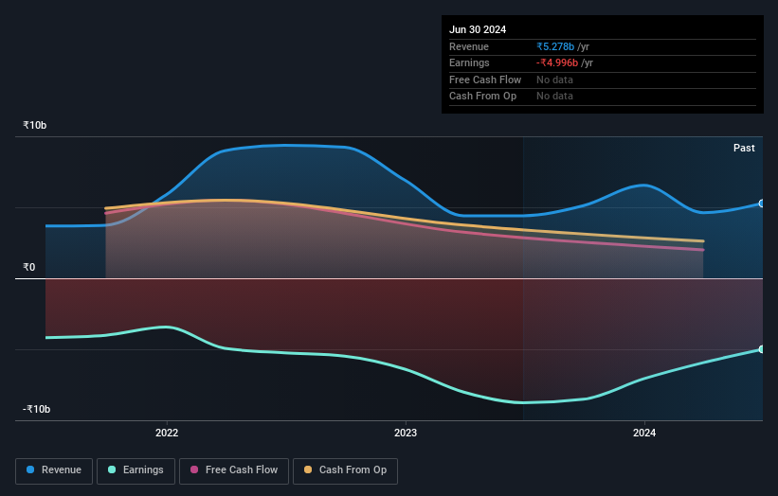
Task: Click the tooltip Cash From Op label
Action: 482,97
